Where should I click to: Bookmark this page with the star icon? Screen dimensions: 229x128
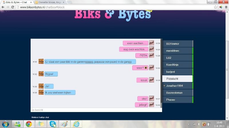point(216,7)
